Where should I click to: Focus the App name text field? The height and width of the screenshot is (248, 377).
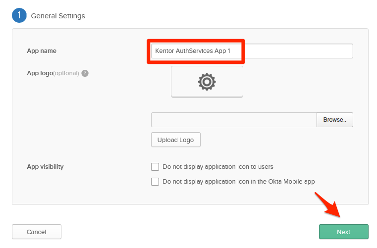297,51
